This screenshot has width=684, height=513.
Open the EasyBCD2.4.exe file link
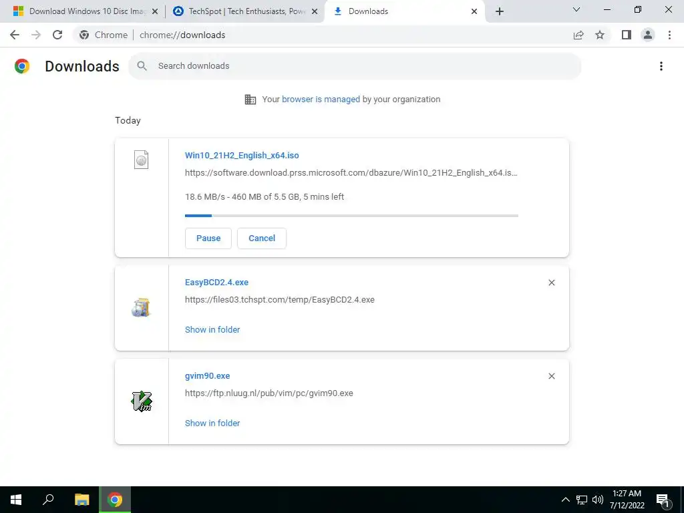216,283
